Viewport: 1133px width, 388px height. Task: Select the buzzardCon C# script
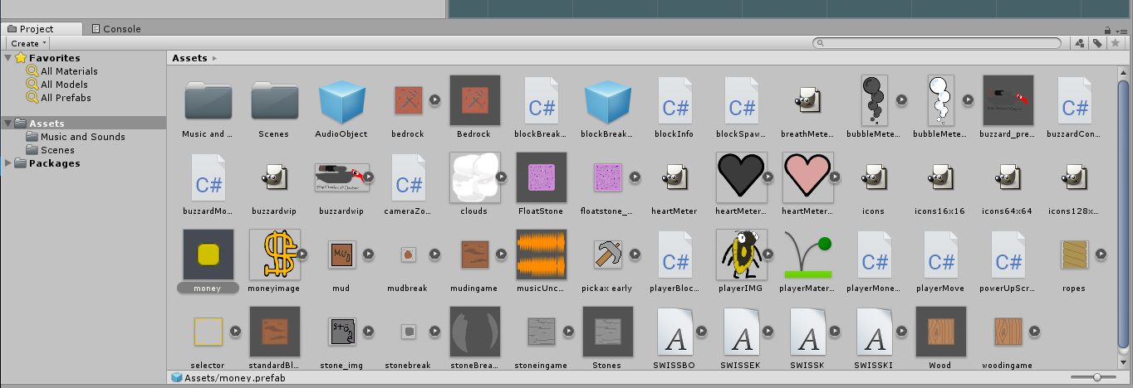[x=1075, y=101]
